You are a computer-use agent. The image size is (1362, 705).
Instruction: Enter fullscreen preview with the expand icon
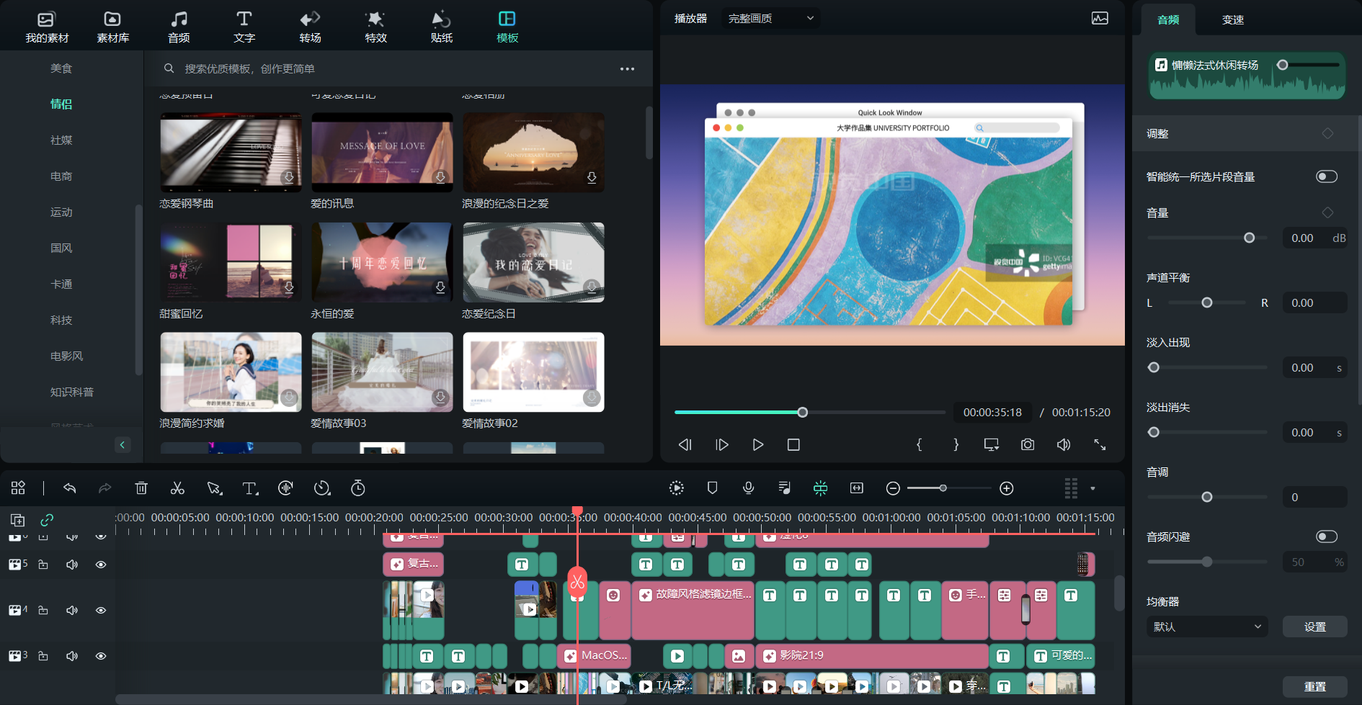click(x=1100, y=445)
